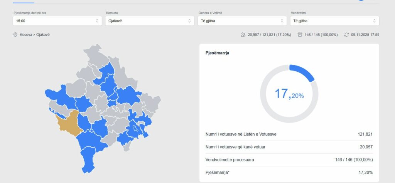The height and width of the screenshot is (183, 395).
Task: Click the voters people icon
Action: tap(243, 35)
